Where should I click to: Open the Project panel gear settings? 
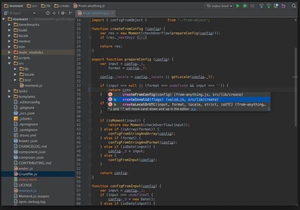click(x=63, y=13)
